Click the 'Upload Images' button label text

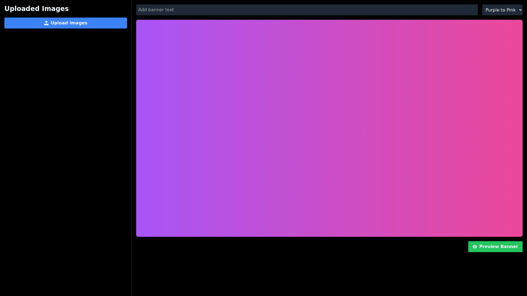coord(69,23)
